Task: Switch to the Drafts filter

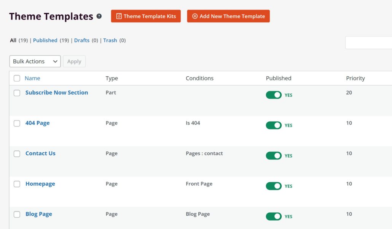Action: coord(82,40)
